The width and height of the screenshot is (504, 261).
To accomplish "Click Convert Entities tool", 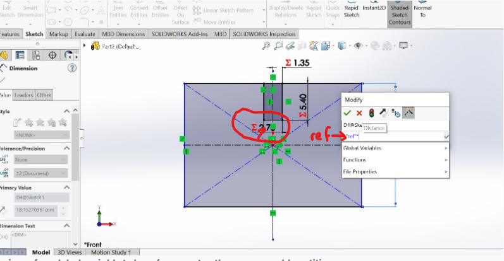I will coord(139,11).
